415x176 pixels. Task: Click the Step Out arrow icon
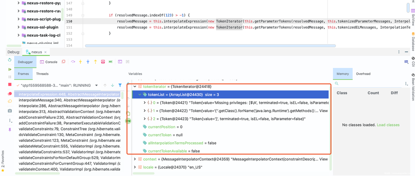[95, 62]
